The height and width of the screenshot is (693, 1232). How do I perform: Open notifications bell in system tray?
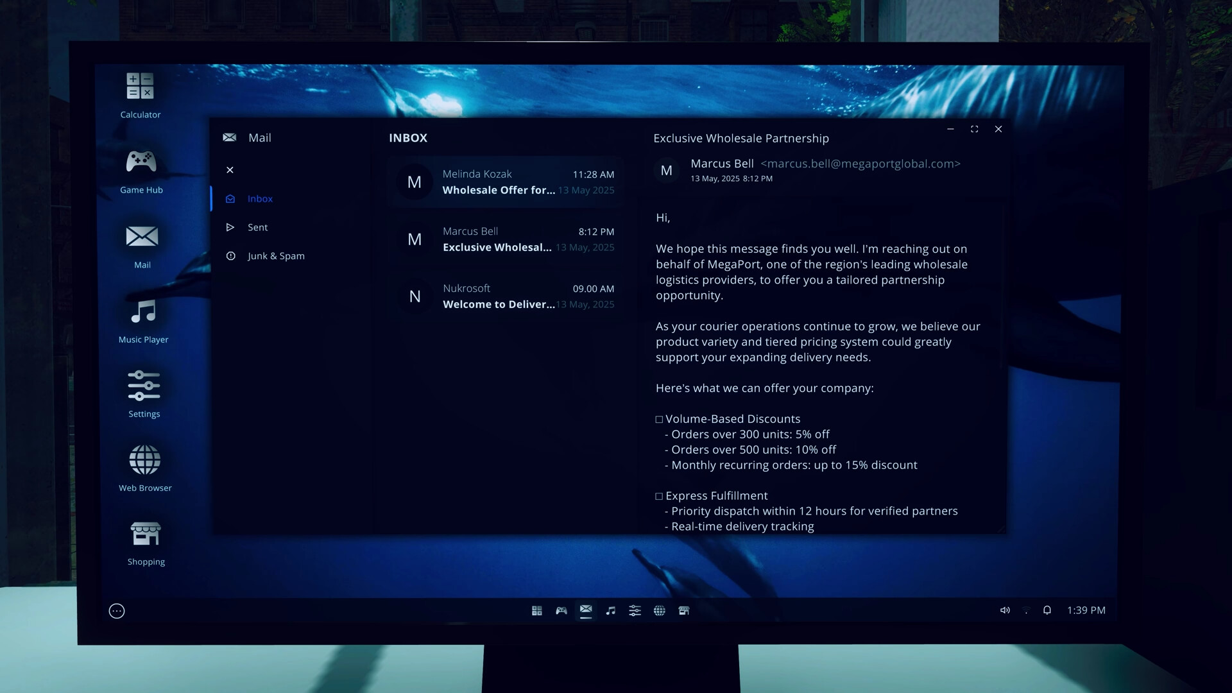[x=1047, y=610]
